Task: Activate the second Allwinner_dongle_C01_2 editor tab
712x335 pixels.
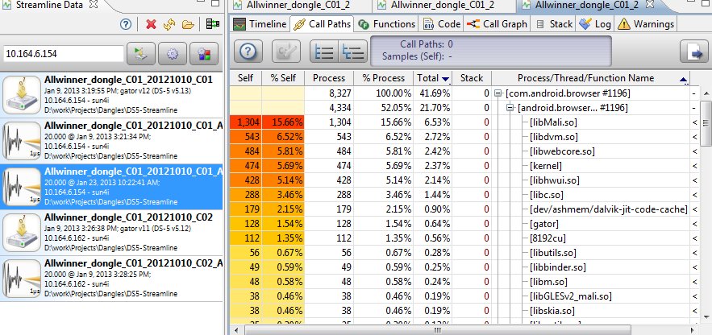Action: [443, 6]
